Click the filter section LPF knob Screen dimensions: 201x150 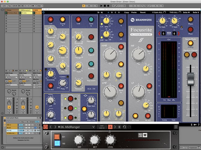click(x=50, y=100)
